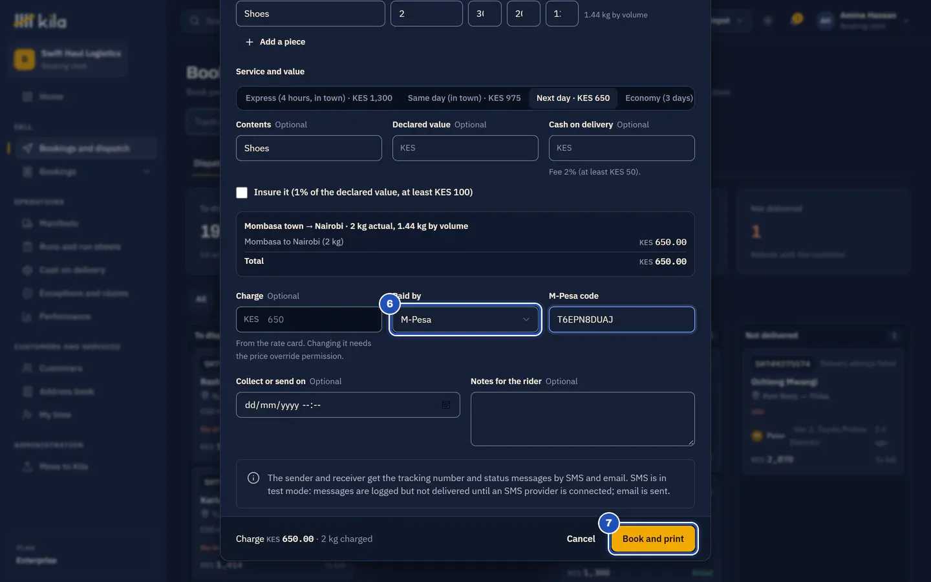The image size is (931, 582).
Task: Cancel the booking dialog
Action: point(581,539)
